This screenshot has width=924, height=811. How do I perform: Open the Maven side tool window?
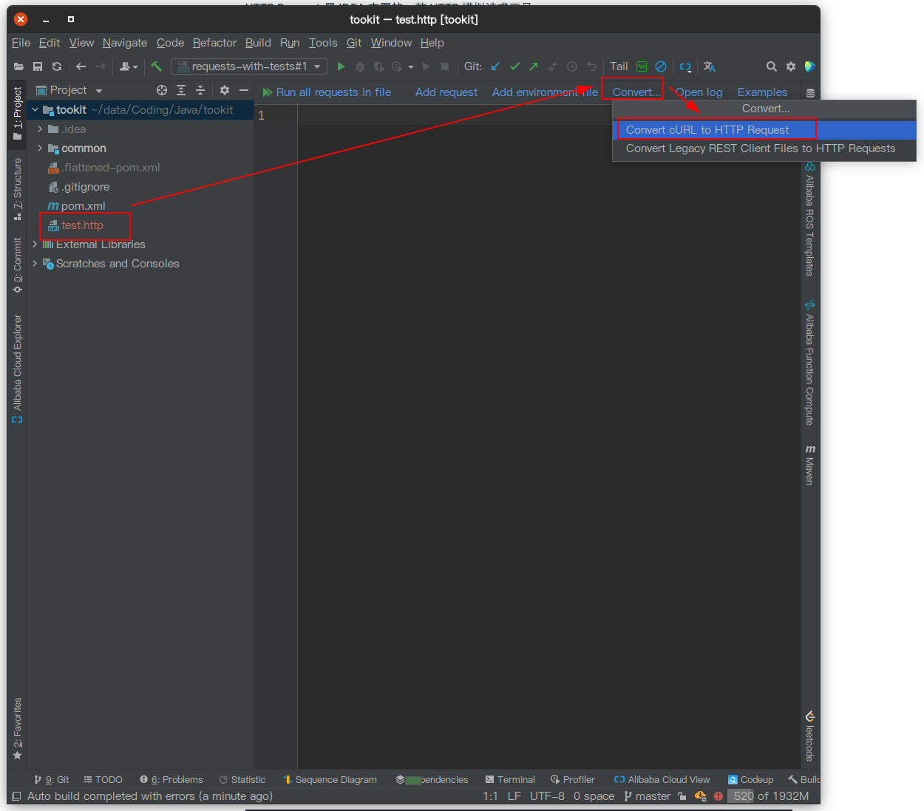coord(810,465)
